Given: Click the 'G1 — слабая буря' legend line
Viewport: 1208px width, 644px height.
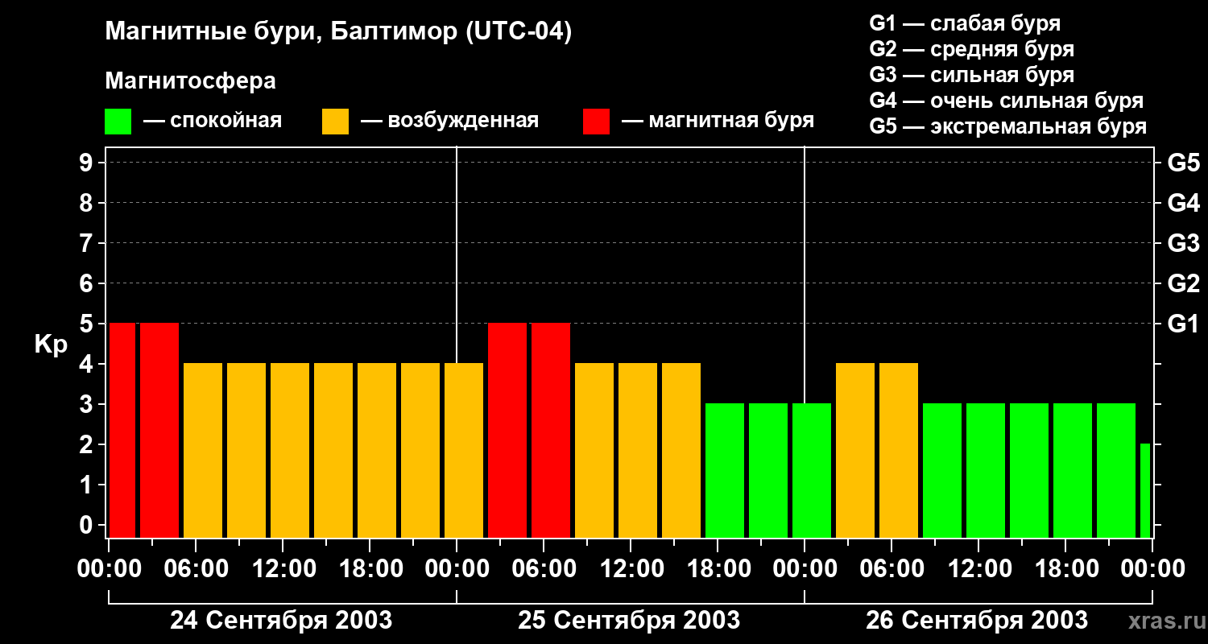Looking at the screenshot, I should pos(965,23).
